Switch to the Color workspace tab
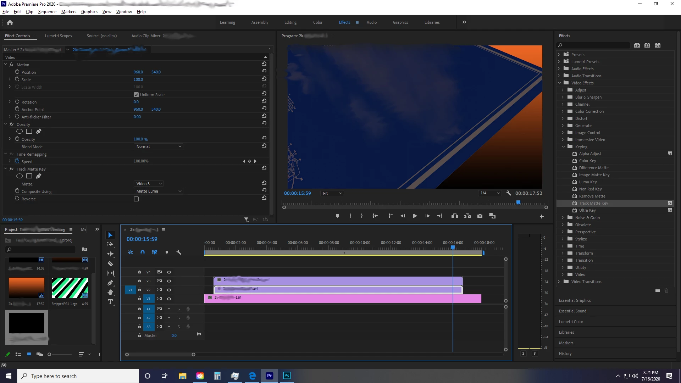The image size is (681, 383). [x=317, y=22]
